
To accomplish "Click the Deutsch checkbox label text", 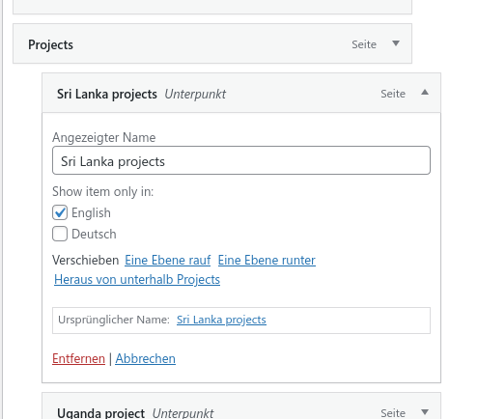I will click(94, 234).
